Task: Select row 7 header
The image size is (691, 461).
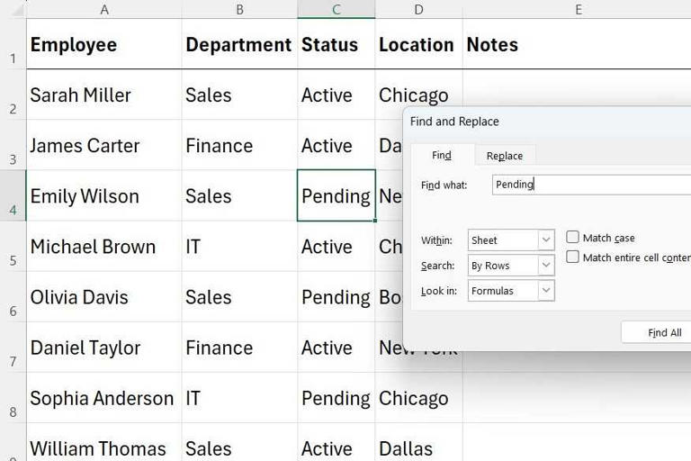Action: pos(13,348)
